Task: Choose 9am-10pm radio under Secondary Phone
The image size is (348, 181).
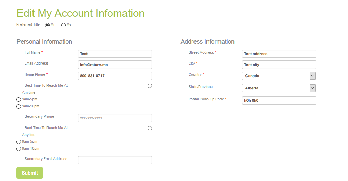Action: tap(19, 149)
